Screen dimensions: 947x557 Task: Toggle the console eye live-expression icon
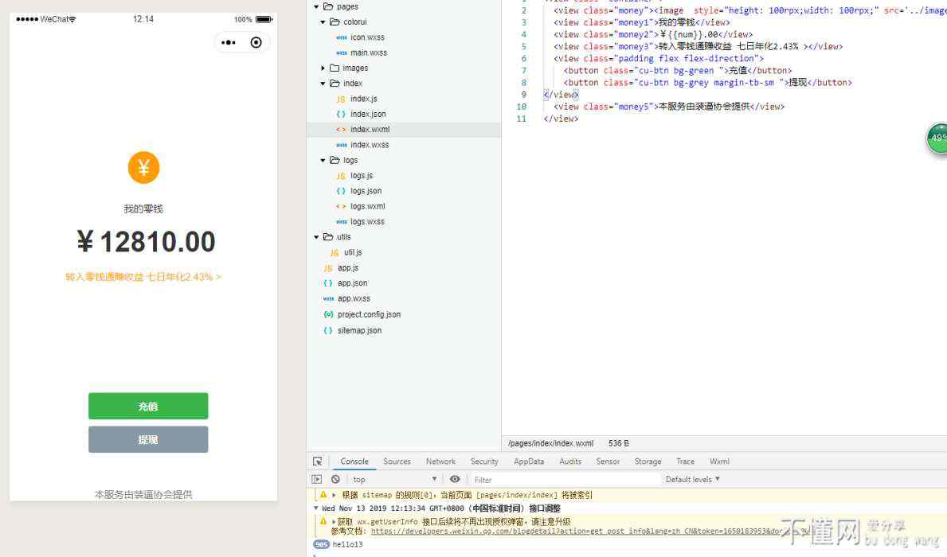click(x=455, y=479)
